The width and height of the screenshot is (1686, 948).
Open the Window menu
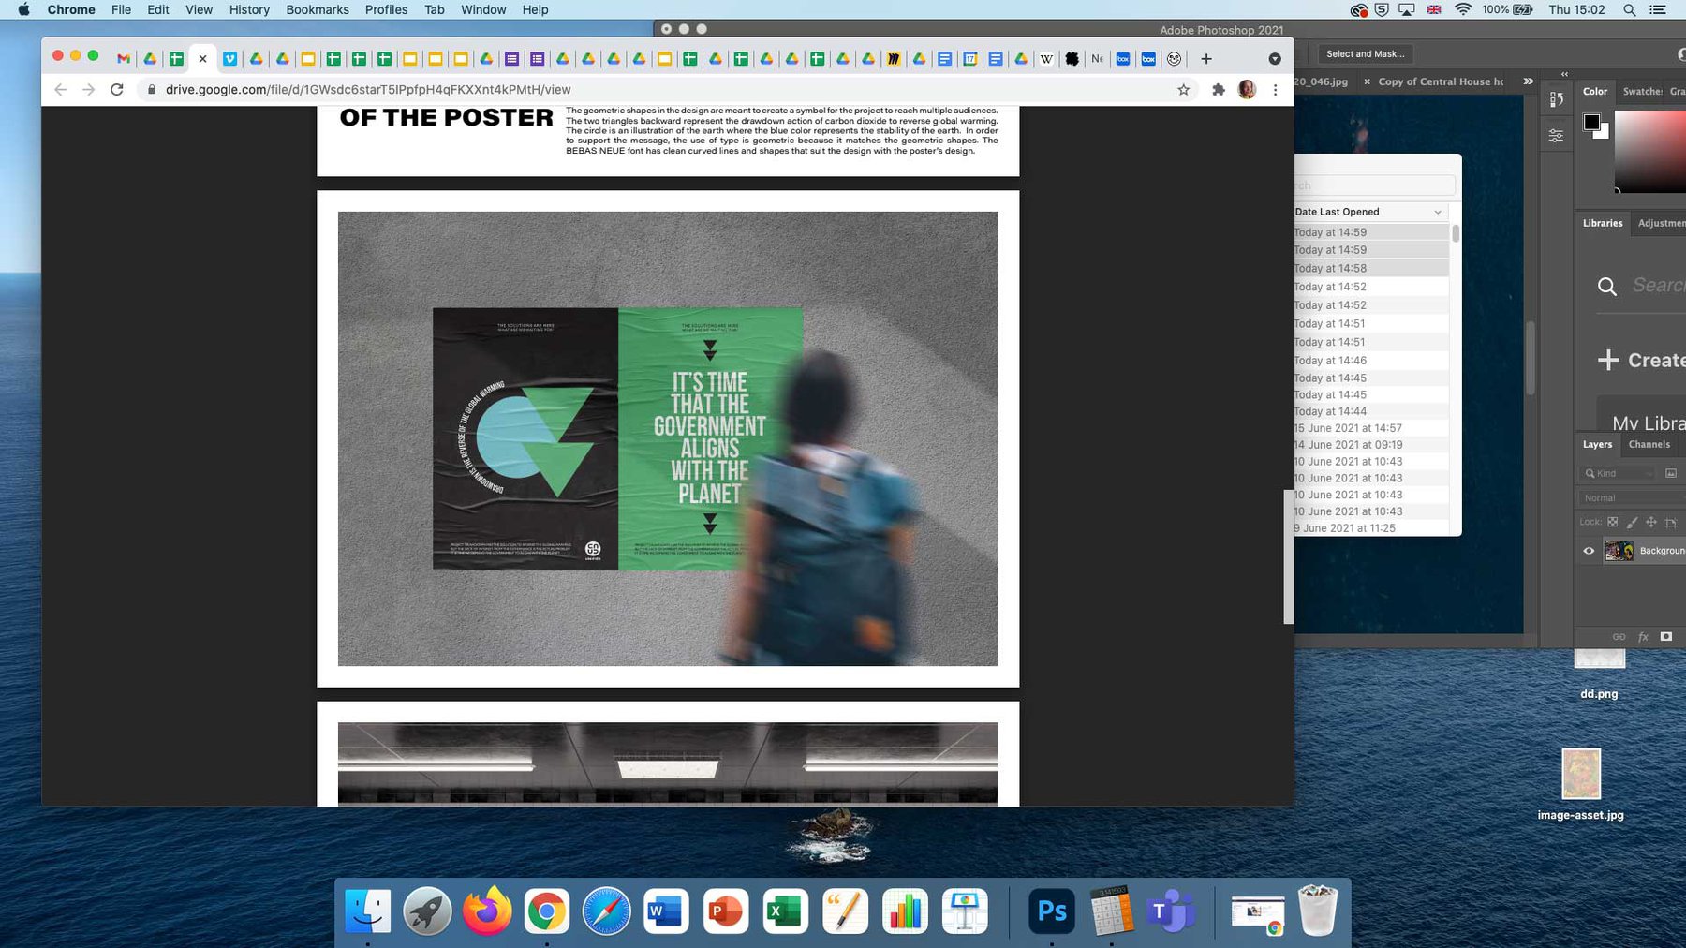click(483, 9)
